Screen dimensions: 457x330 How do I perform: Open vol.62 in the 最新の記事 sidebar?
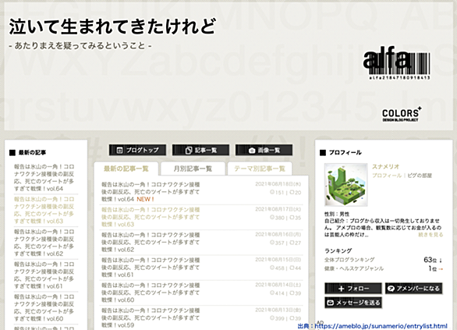tap(44, 243)
